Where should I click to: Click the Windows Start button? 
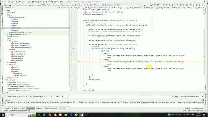3,115
